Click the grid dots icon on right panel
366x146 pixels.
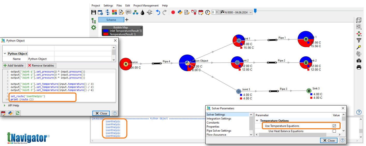coord(359,27)
